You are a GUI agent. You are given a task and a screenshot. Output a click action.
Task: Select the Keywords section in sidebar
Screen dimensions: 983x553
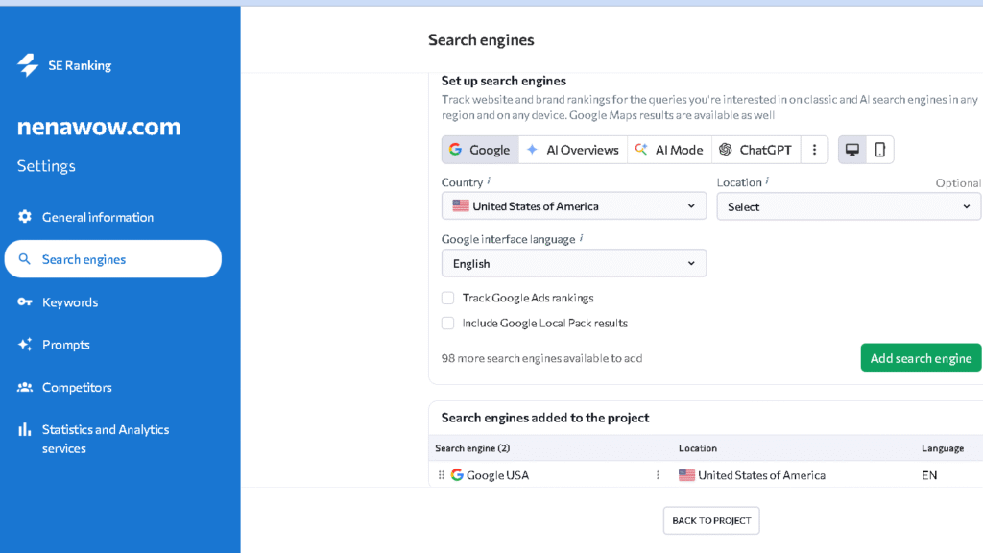[69, 301]
